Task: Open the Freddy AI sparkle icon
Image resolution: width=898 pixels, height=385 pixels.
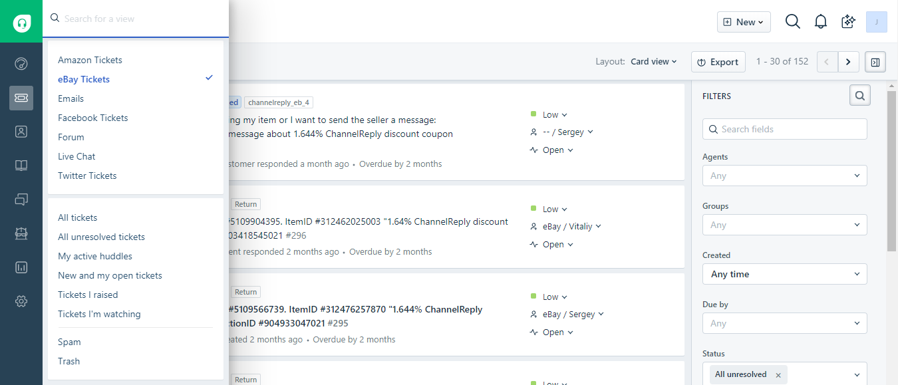Action: pos(848,21)
